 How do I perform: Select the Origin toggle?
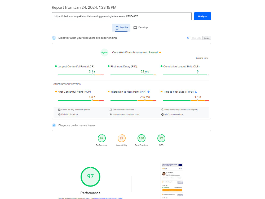(x=206, y=38)
